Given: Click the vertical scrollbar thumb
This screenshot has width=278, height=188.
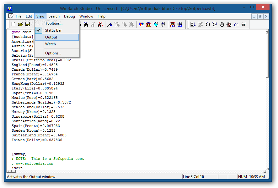Looking at the screenshot, I should 267,56.
